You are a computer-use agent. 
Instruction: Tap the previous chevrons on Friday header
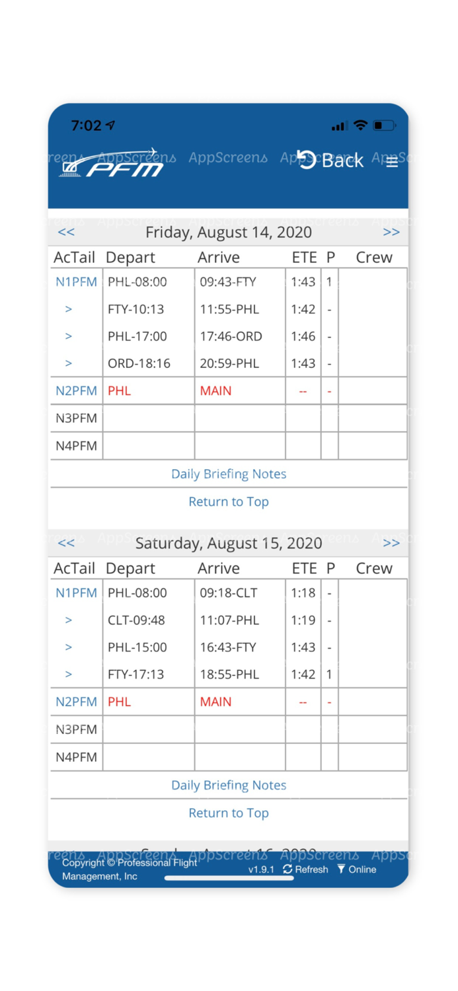[x=65, y=232]
